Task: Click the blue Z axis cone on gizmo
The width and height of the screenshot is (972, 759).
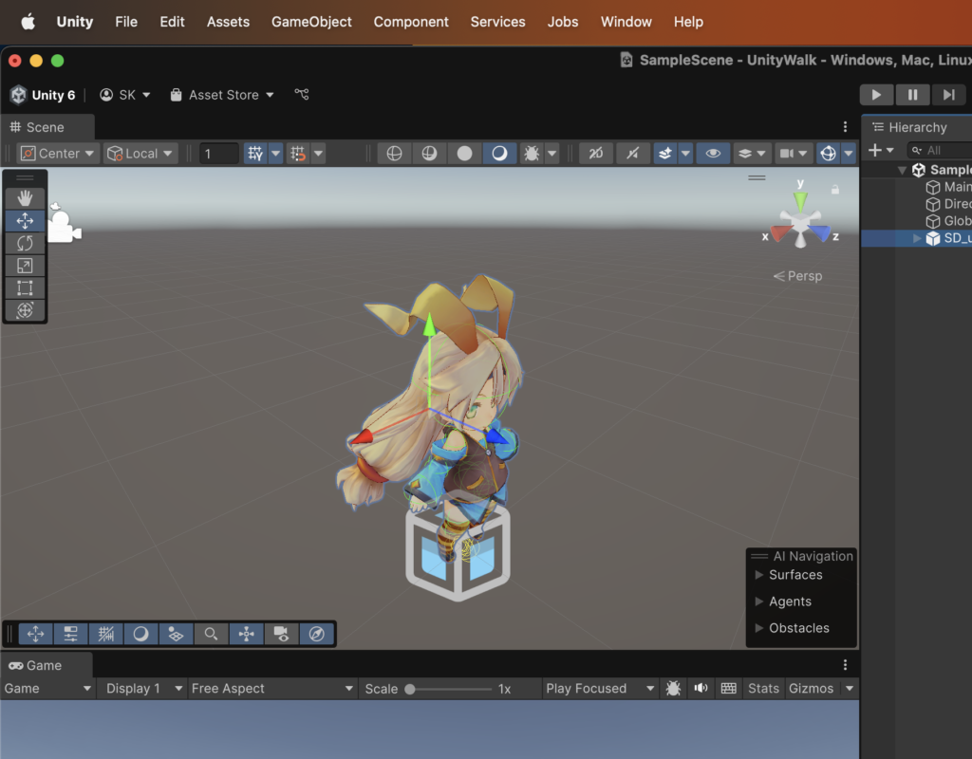Action: (820, 233)
